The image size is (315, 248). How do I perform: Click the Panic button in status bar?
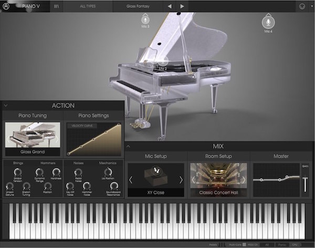[x=282, y=245]
